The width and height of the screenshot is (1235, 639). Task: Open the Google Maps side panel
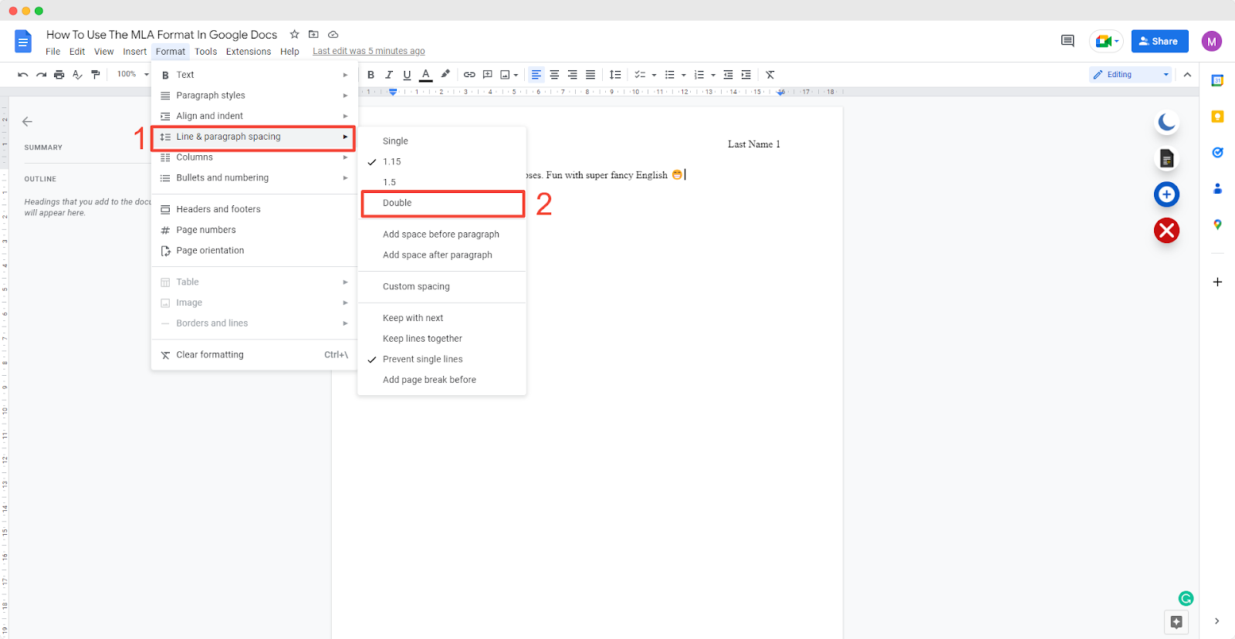1217,225
